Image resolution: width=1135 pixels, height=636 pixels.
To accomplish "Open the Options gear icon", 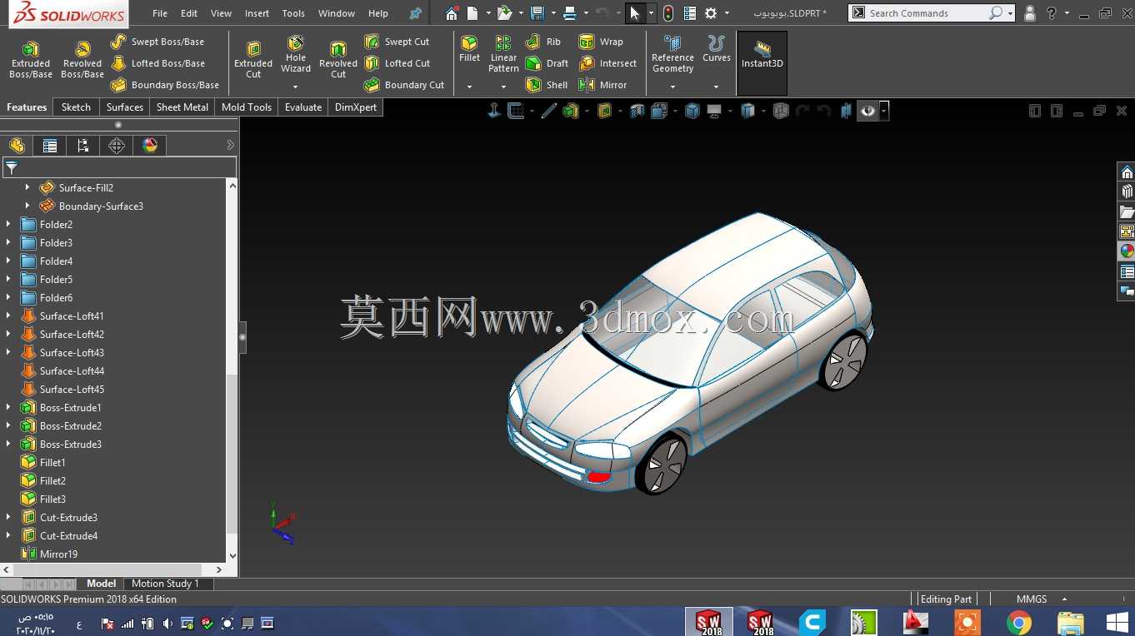I will 711,13.
